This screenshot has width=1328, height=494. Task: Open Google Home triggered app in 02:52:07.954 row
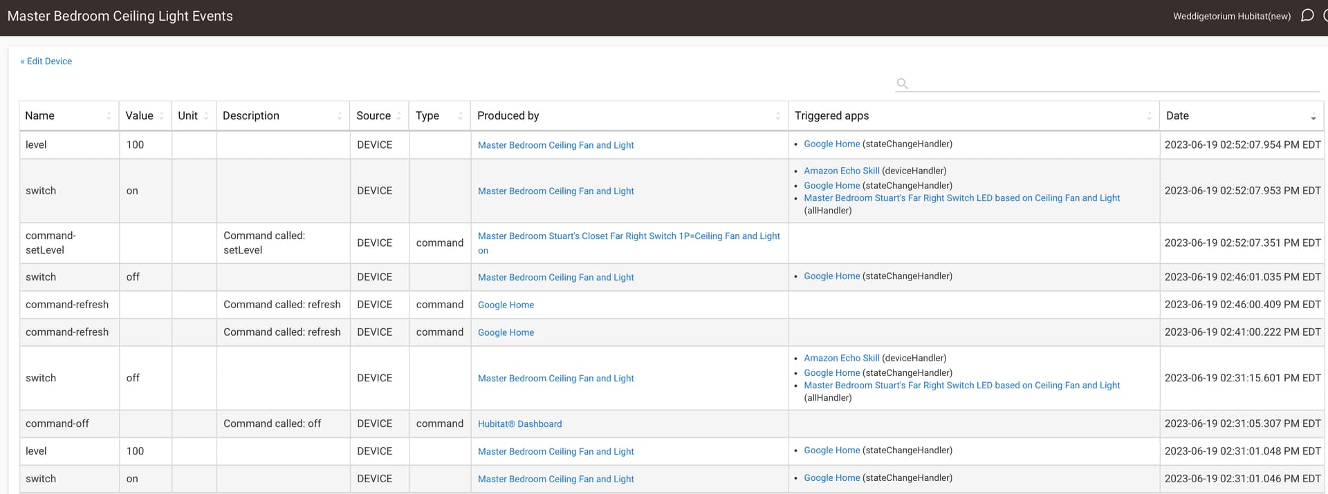832,144
